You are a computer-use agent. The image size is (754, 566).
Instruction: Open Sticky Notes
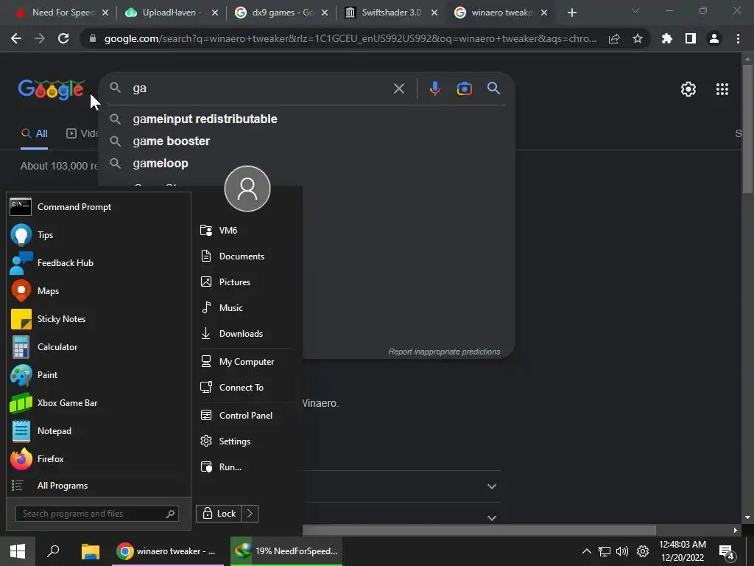tap(99, 318)
